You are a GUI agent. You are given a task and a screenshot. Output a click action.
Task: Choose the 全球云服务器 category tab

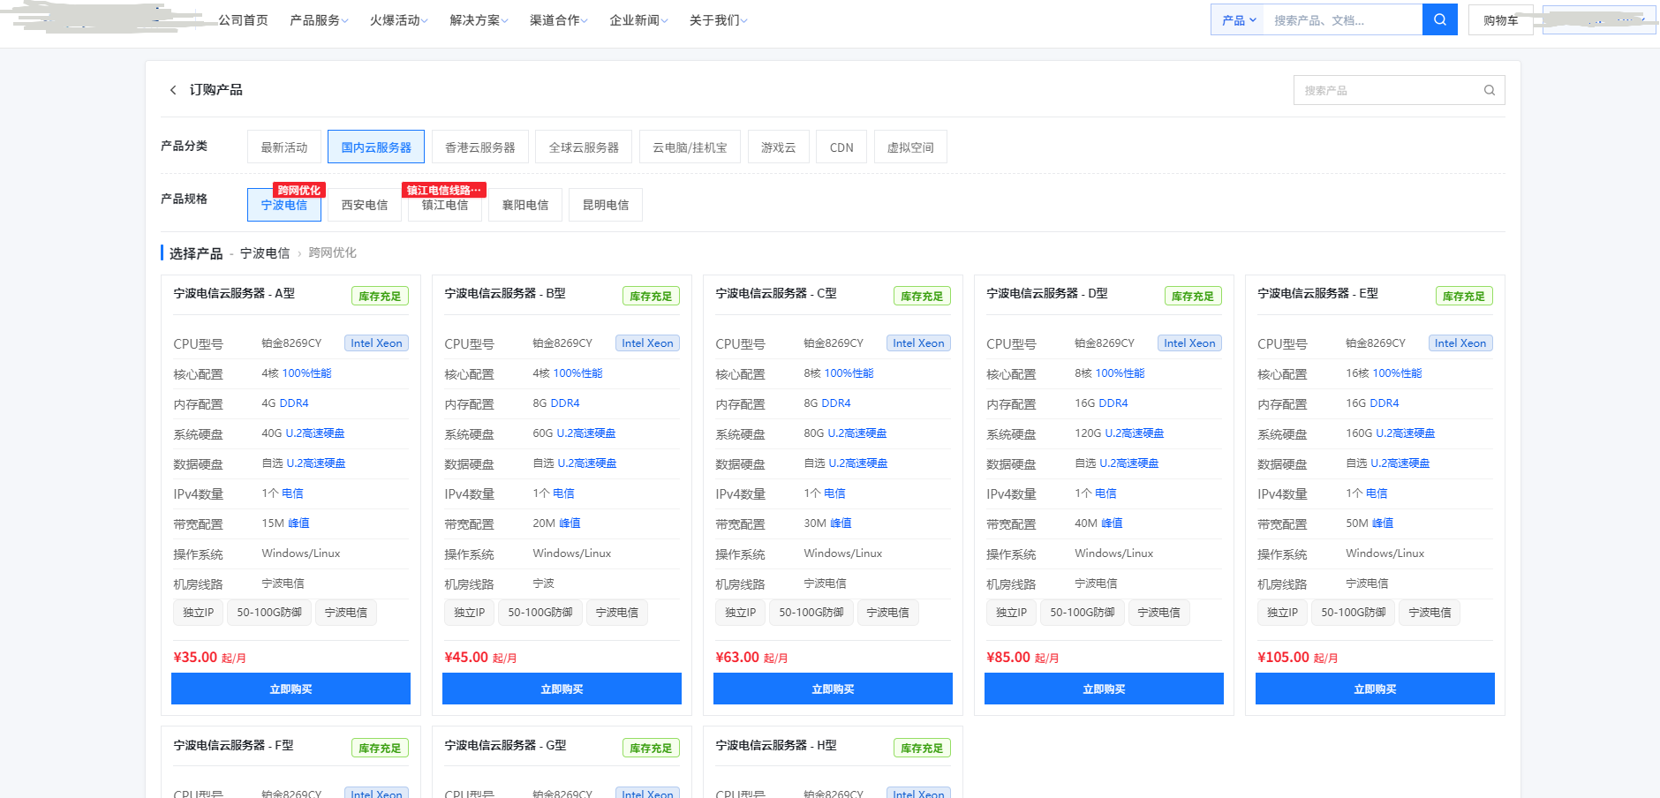click(584, 147)
